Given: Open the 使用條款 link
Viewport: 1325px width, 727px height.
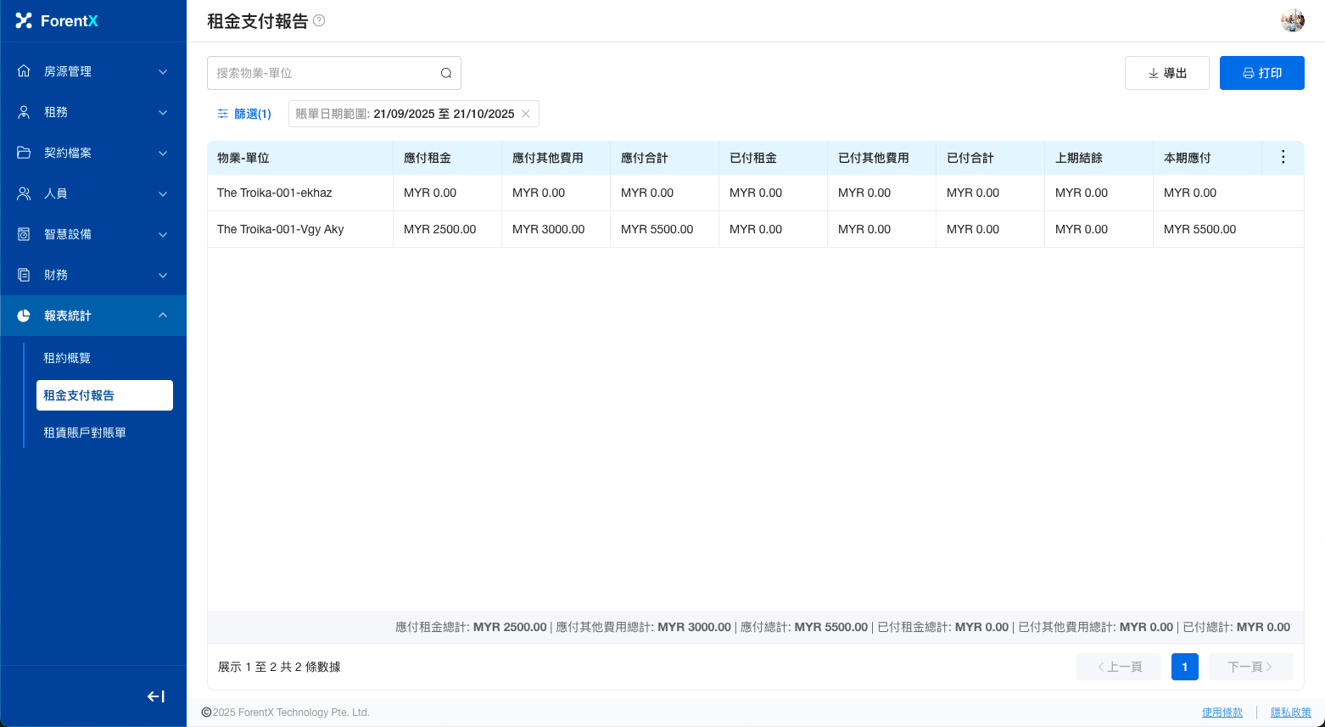Looking at the screenshot, I should [x=1222, y=713].
